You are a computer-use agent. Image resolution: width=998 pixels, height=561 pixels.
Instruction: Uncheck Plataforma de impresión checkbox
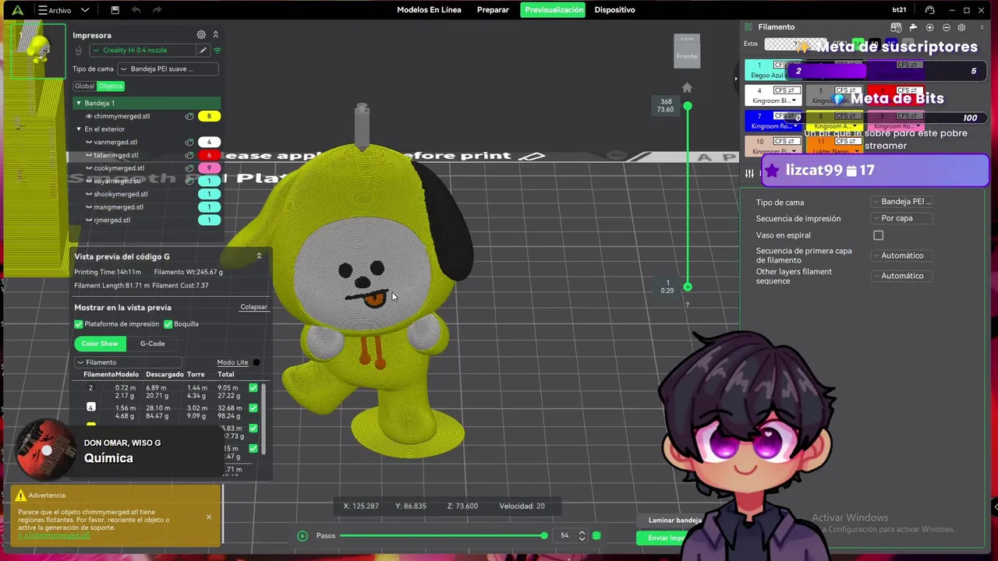coord(78,324)
